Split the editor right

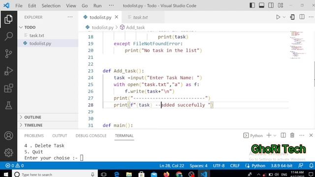tap(302, 17)
